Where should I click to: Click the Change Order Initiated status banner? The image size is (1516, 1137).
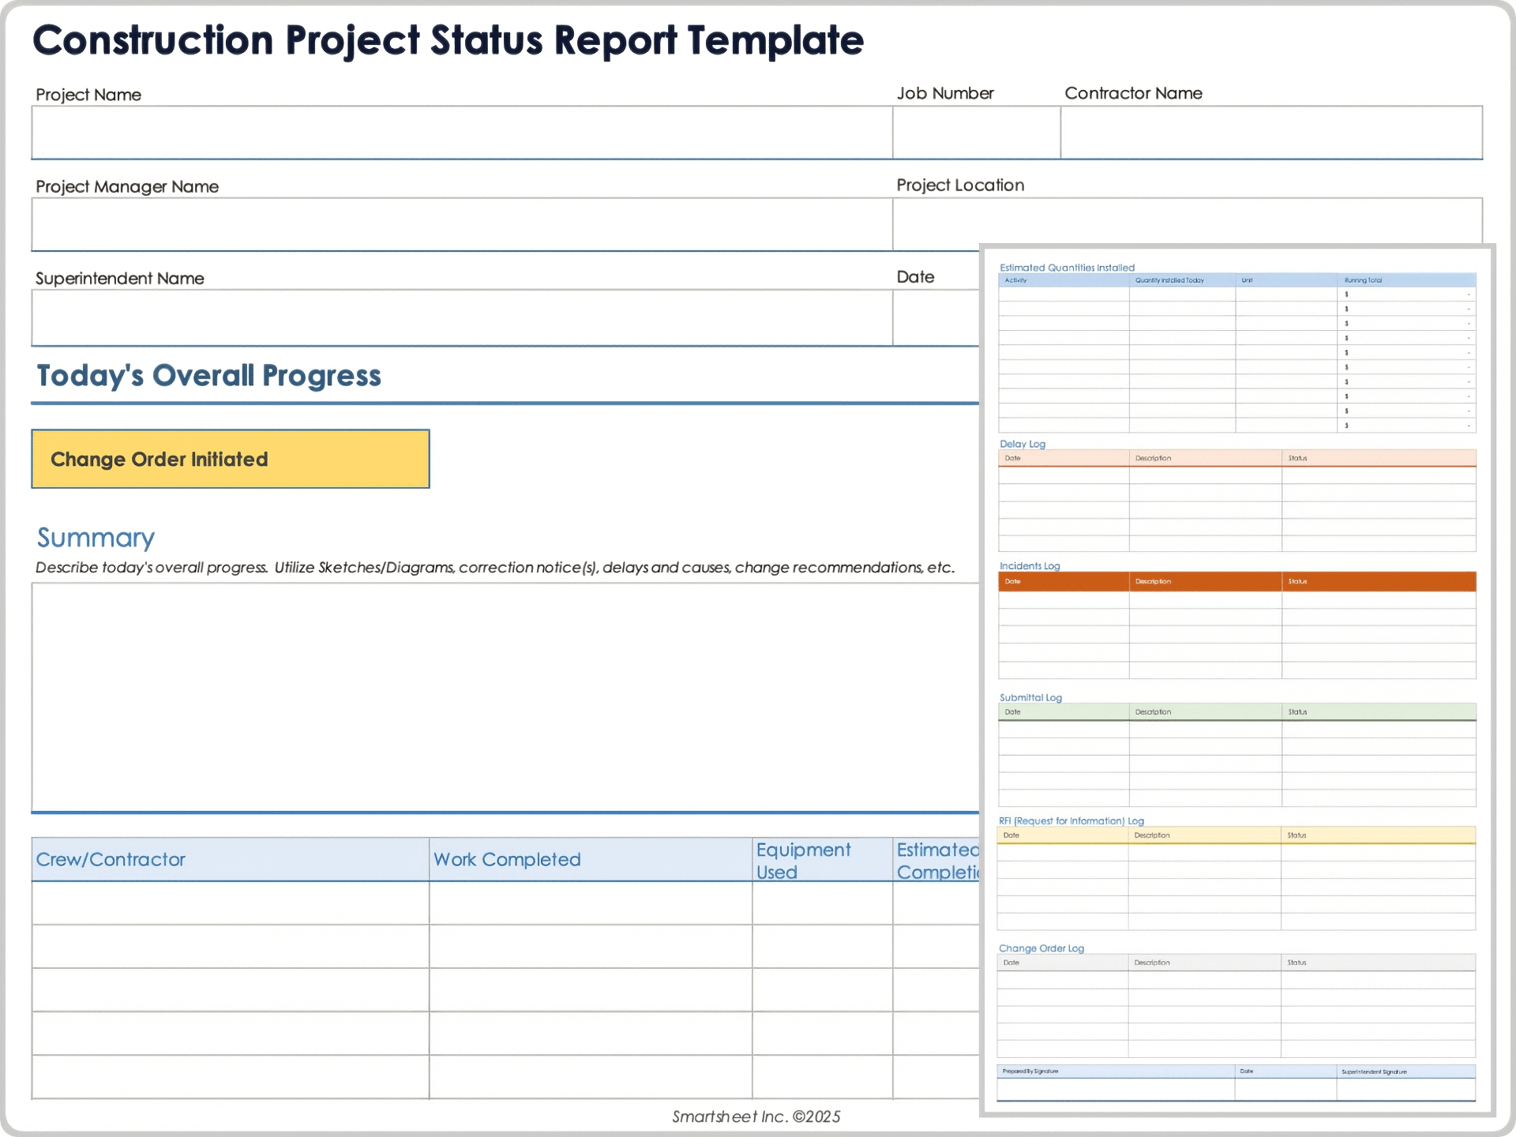click(x=230, y=459)
